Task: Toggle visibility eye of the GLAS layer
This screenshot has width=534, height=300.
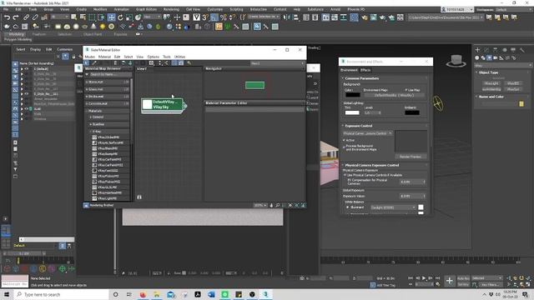Action: (x=26, y=109)
